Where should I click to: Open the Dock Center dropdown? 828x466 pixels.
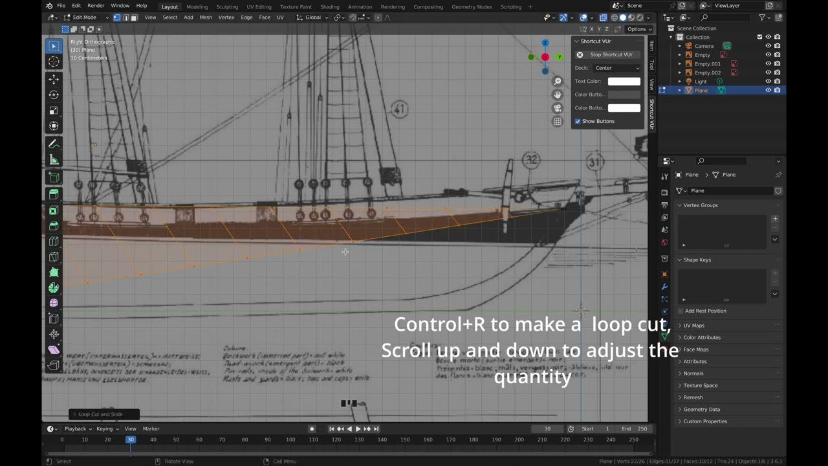point(617,68)
